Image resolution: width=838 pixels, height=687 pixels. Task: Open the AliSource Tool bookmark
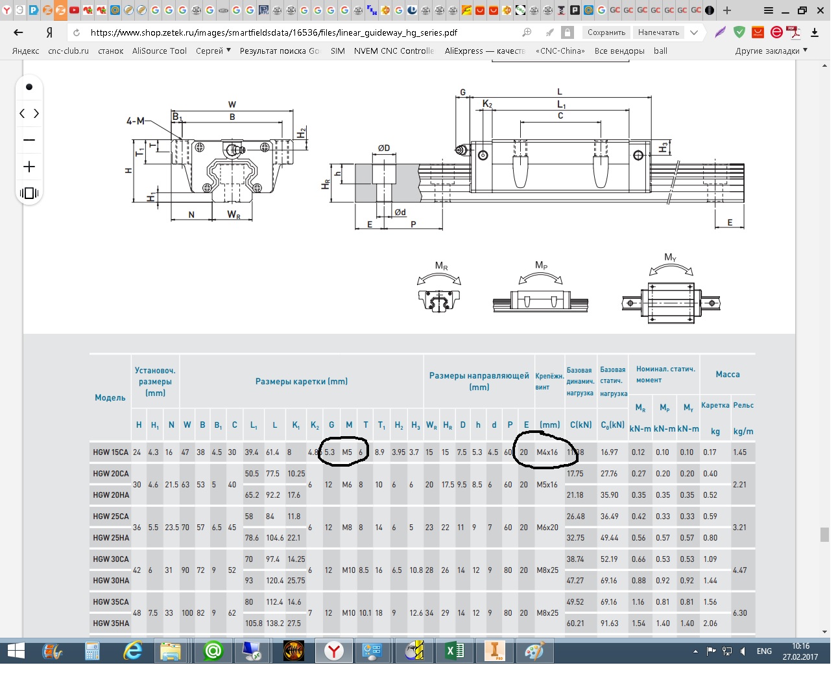[160, 51]
